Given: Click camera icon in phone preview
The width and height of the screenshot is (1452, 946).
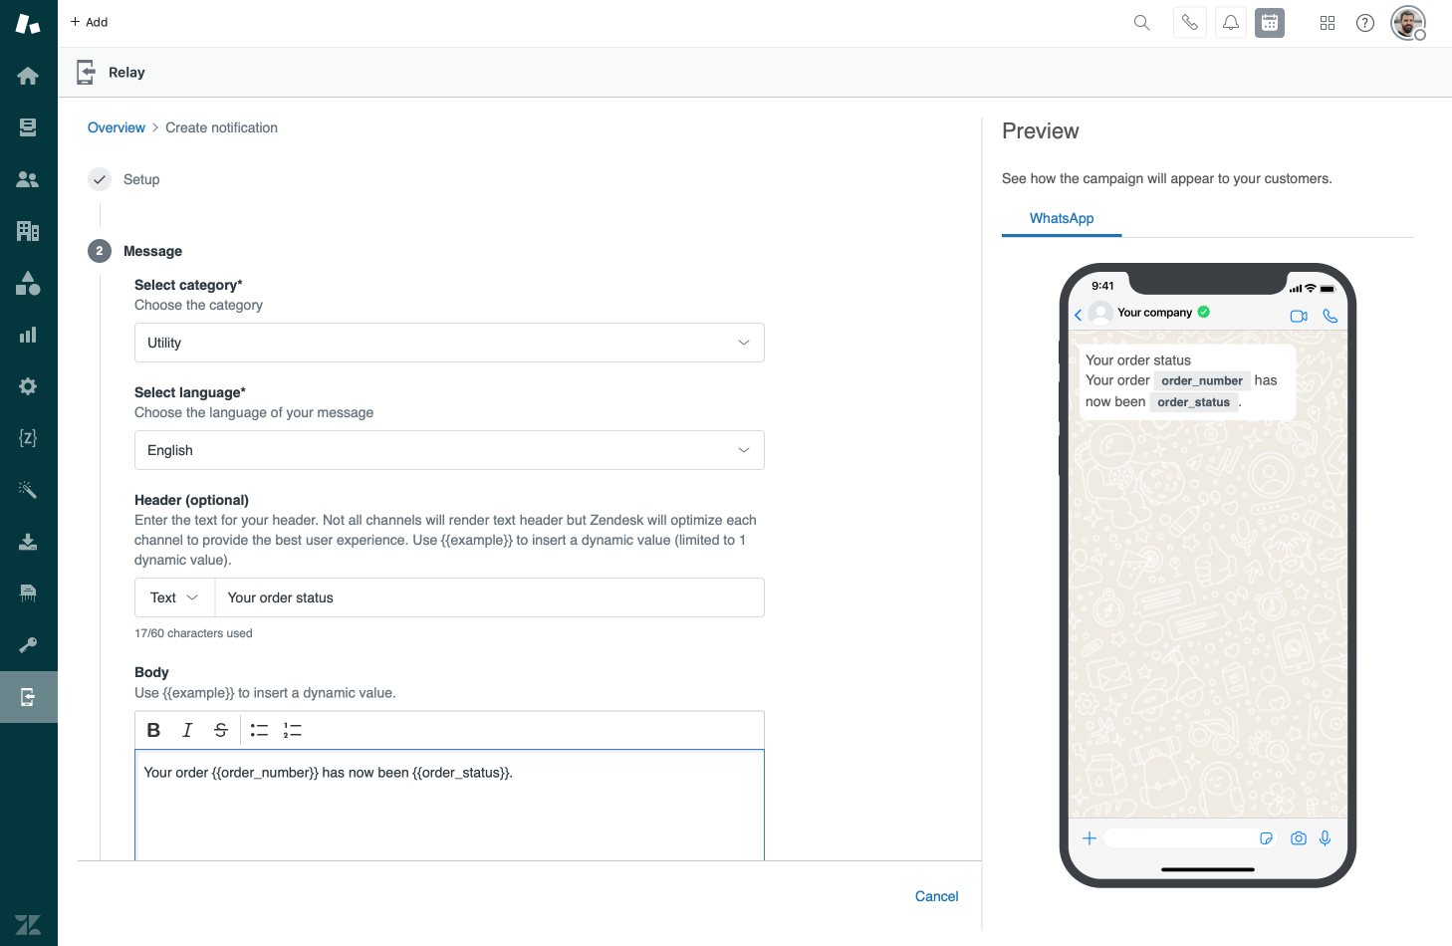Looking at the screenshot, I should pyautogui.click(x=1299, y=838).
